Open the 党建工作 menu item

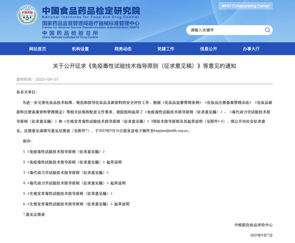click(x=166, y=49)
